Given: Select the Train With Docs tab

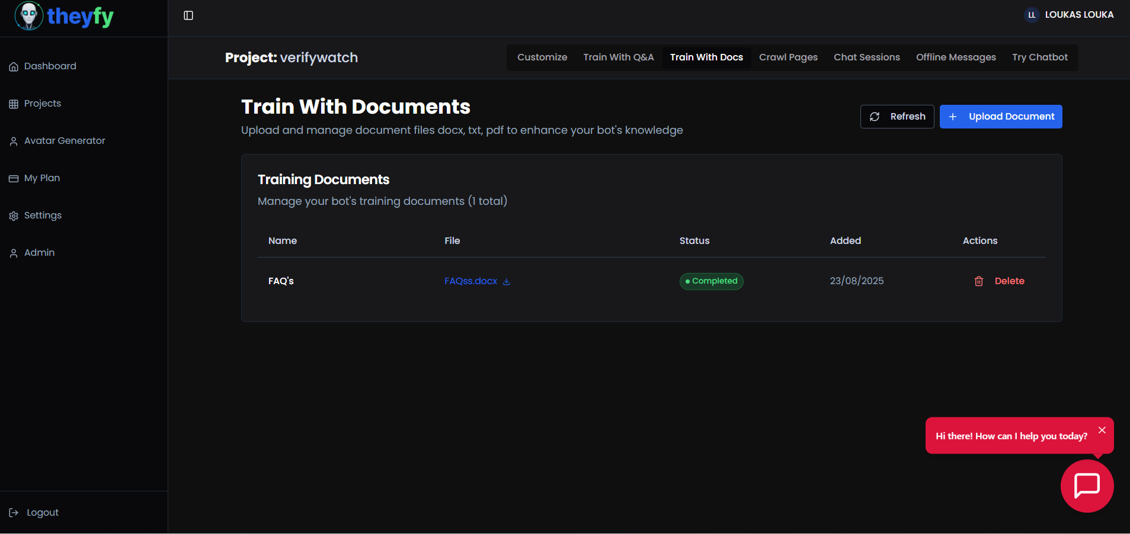Looking at the screenshot, I should click(x=706, y=57).
